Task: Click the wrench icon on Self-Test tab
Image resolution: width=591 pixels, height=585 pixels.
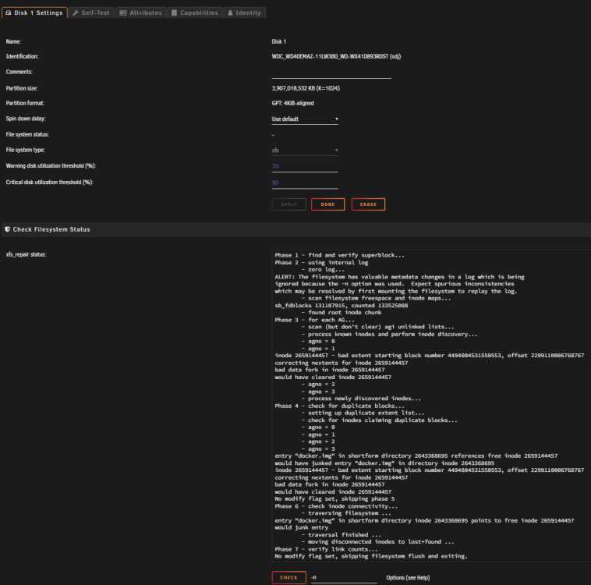Action: point(76,12)
